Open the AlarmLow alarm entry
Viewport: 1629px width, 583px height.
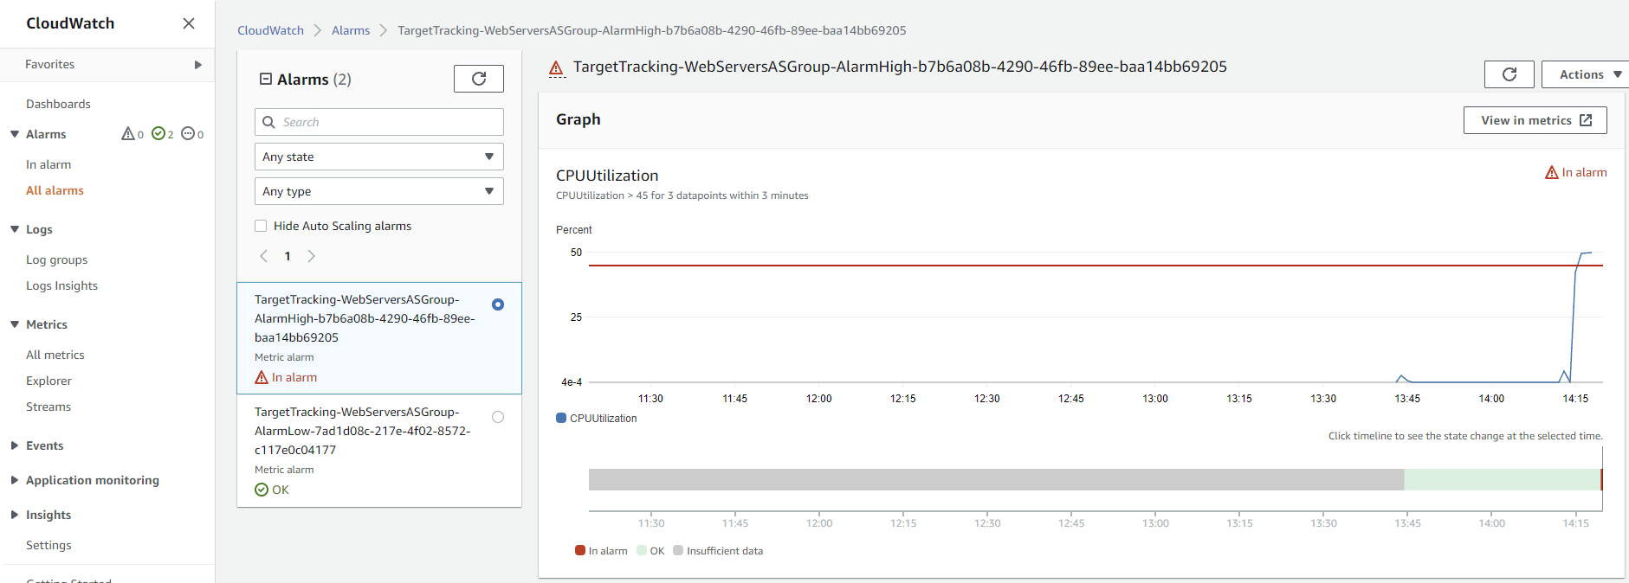click(x=379, y=451)
